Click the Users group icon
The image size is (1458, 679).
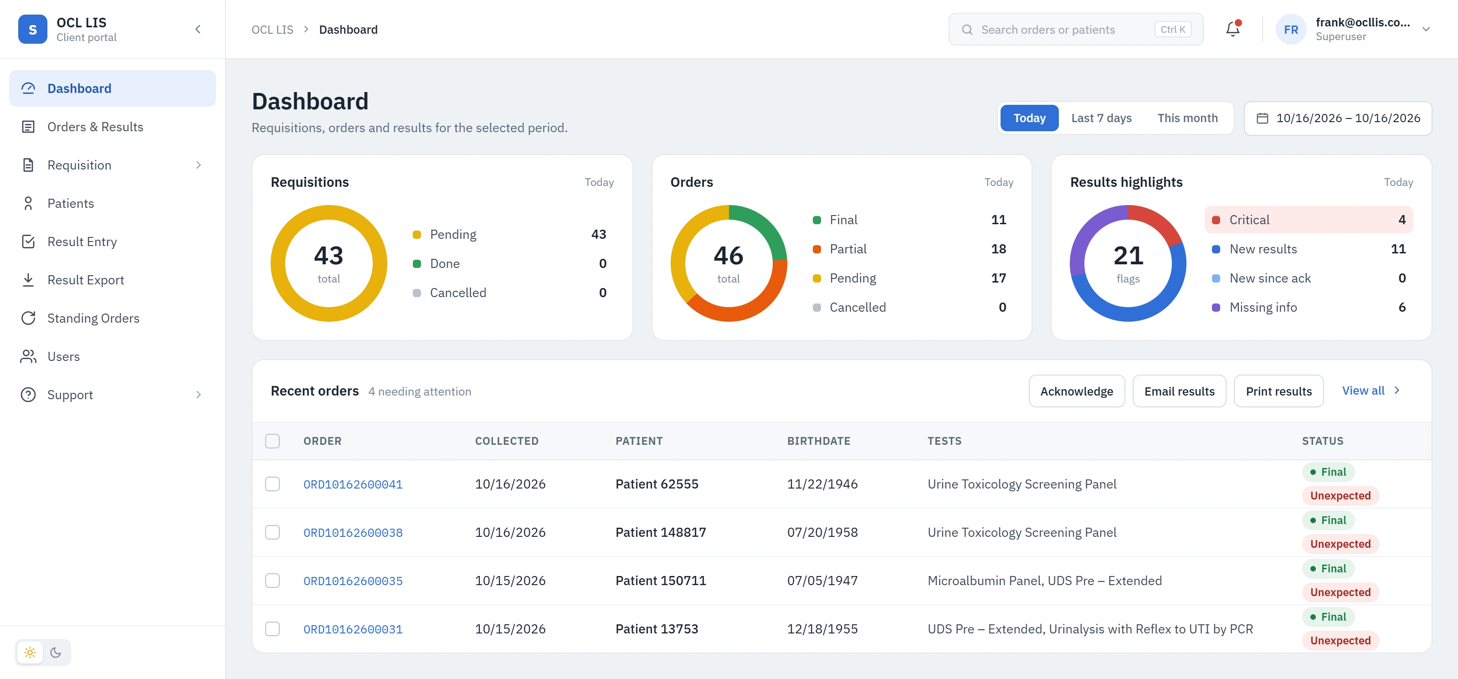tap(28, 356)
